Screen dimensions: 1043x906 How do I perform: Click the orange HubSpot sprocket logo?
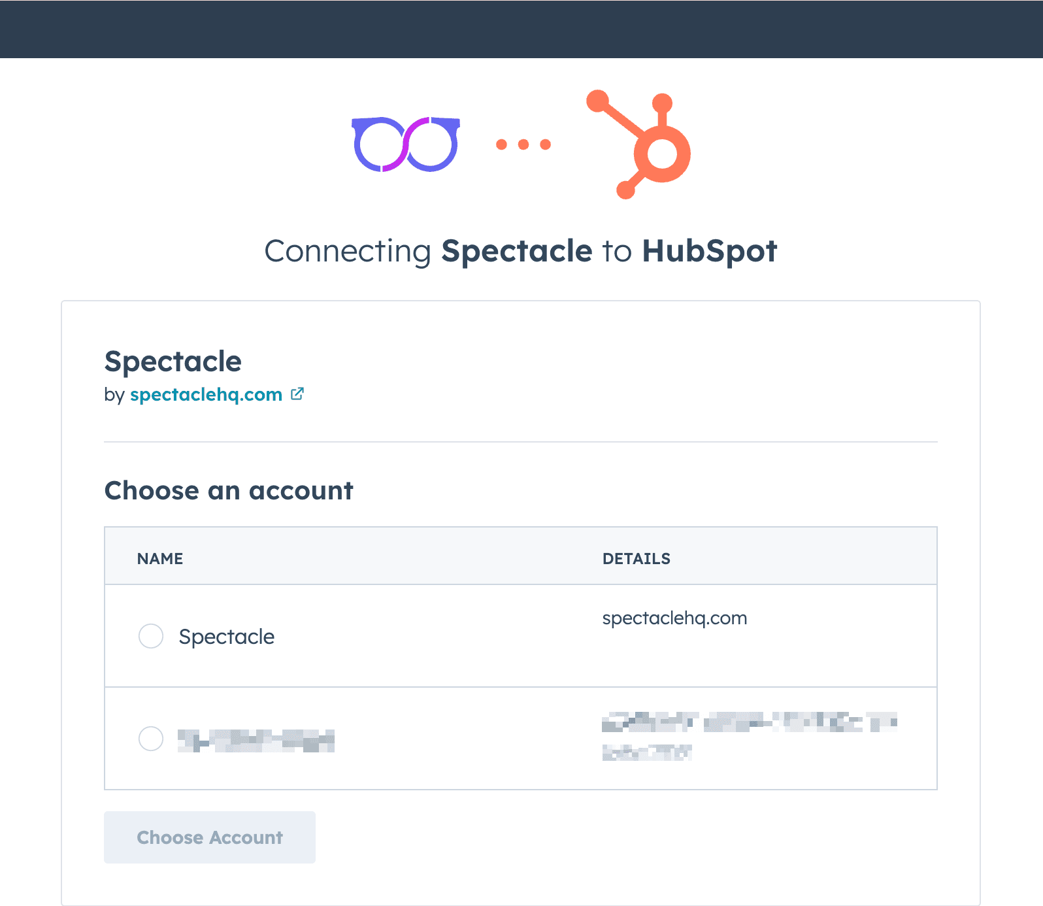tap(643, 145)
